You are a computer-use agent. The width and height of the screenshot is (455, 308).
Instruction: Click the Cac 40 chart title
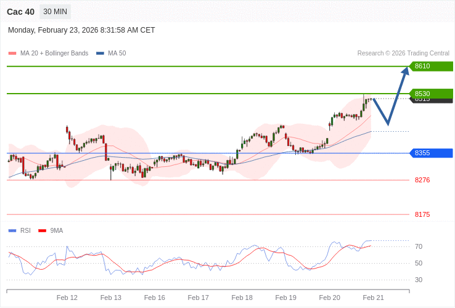[x=20, y=12]
